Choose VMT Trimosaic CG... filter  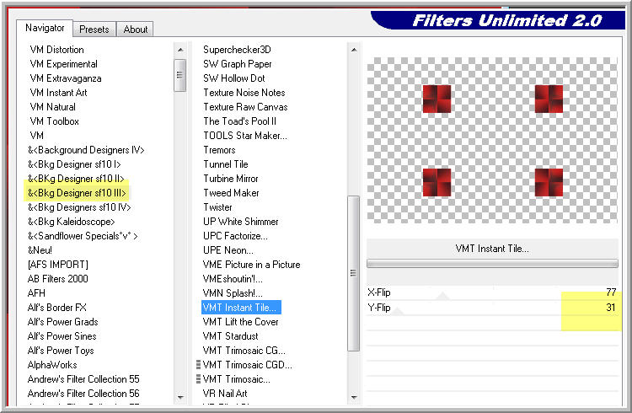coord(244,351)
